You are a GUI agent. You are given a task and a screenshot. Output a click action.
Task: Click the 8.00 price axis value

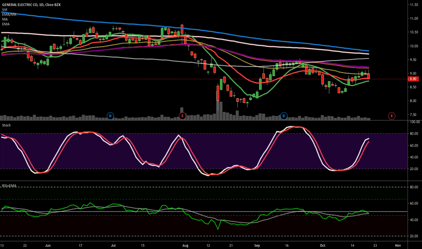tap(414, 101)
